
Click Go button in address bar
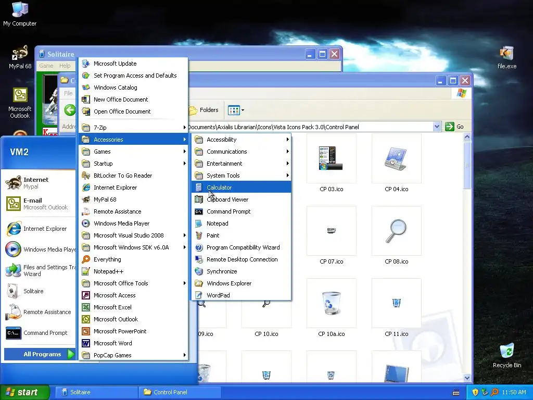[454, 127]
